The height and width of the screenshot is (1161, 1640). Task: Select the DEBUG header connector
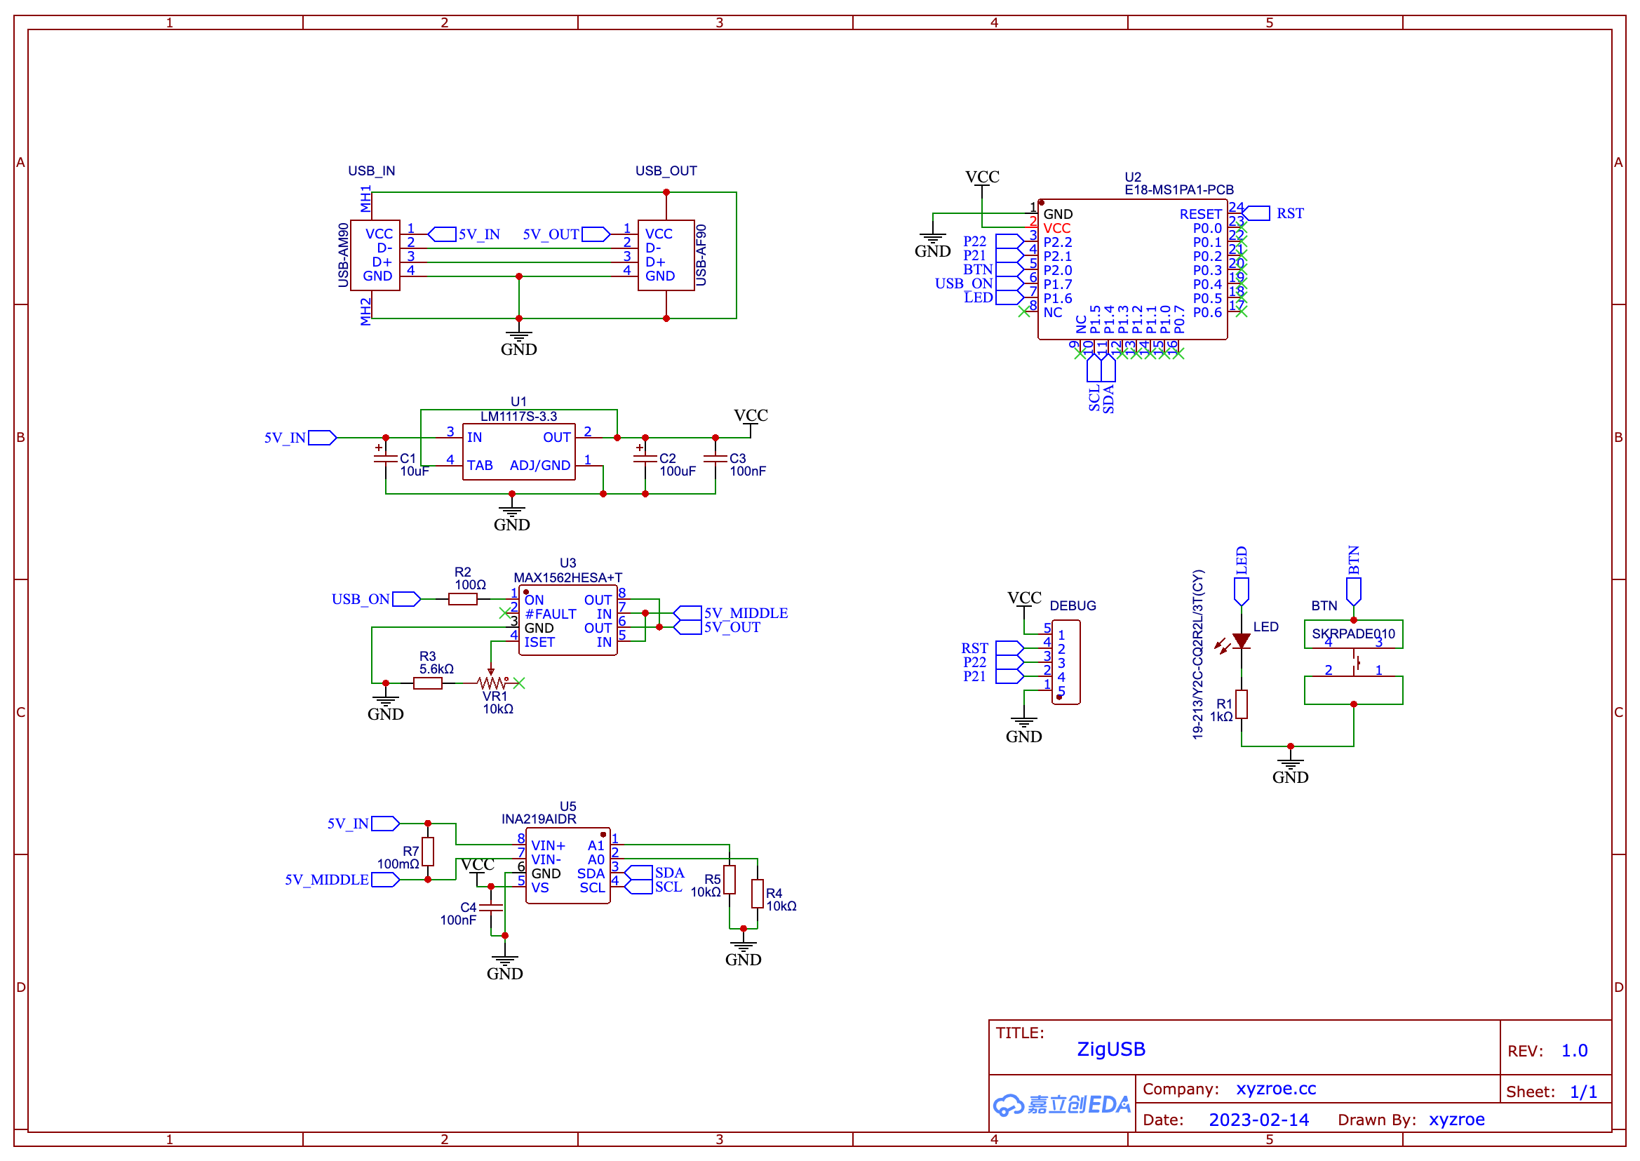click(x=1066, y=662)
